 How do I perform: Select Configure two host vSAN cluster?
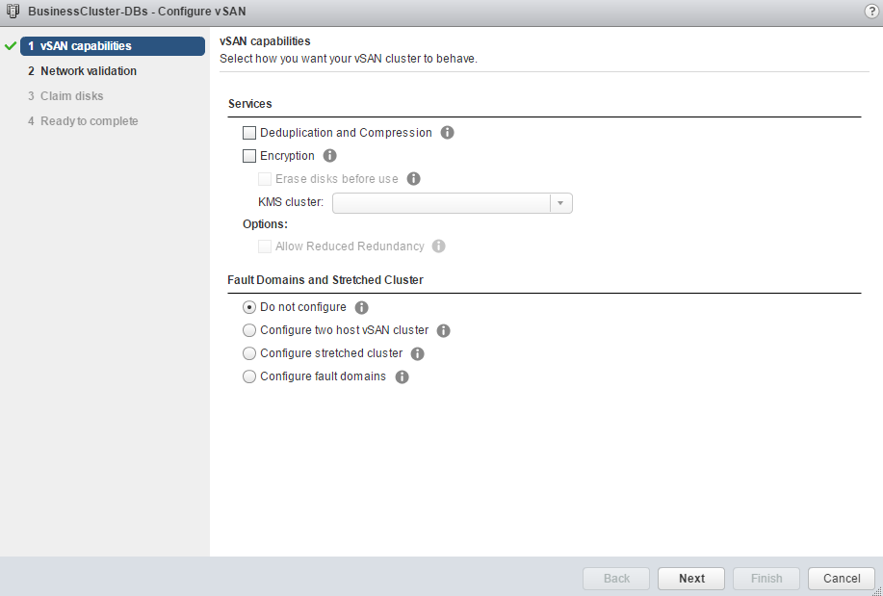click(250, 330)
